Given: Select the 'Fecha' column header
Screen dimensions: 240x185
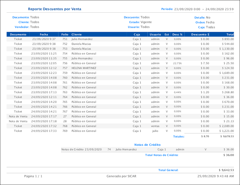Looking at the screenshot, I should (44, 35).
